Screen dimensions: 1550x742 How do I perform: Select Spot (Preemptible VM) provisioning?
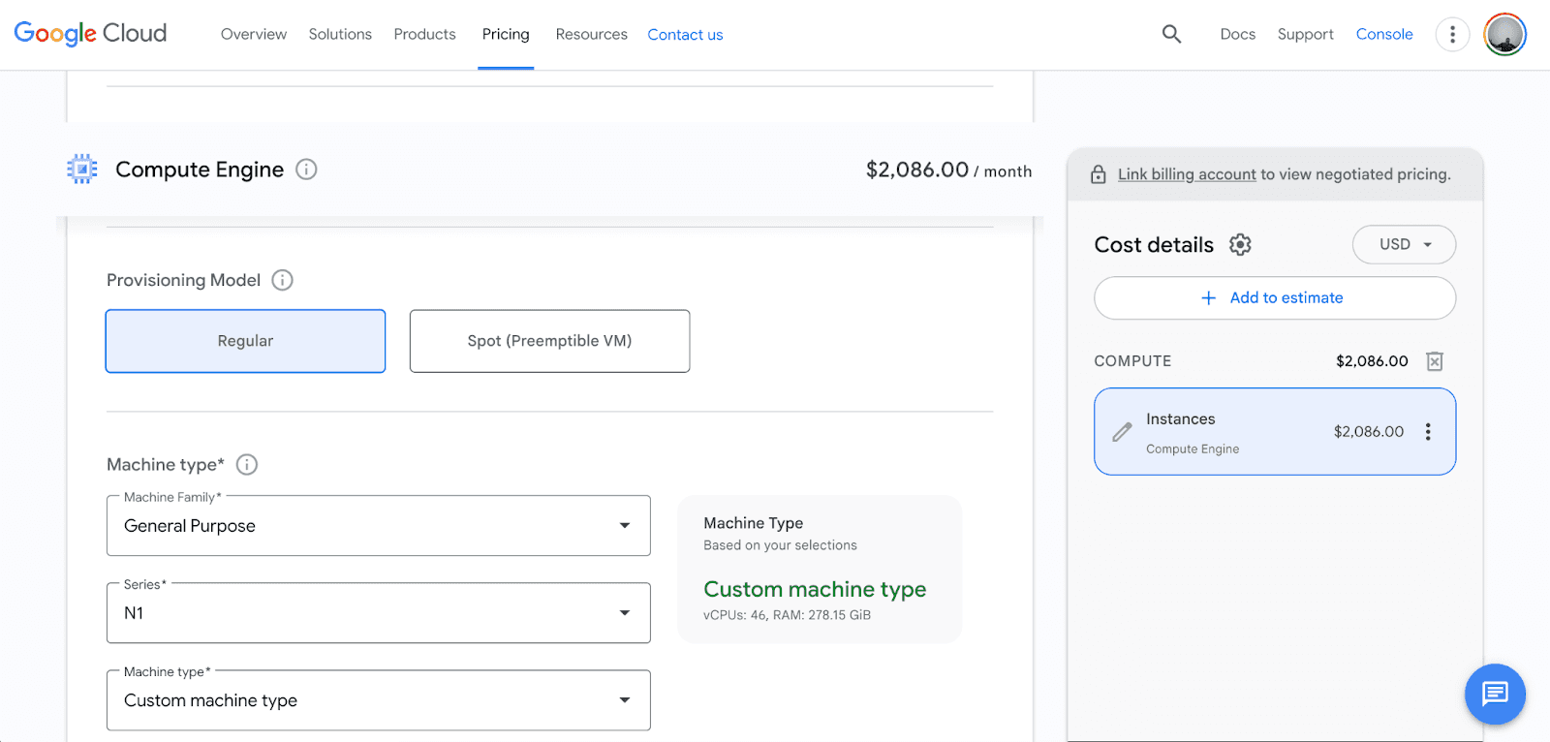[x=549, y=341]
